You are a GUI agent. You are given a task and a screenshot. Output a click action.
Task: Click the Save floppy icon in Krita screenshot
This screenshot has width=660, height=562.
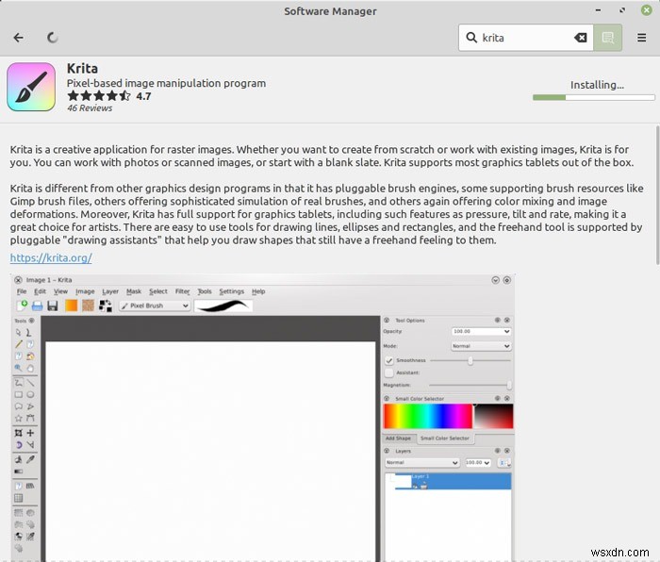[x=52, y=306]
